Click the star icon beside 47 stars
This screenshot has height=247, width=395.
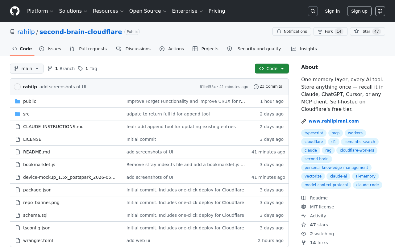[304, 225]
